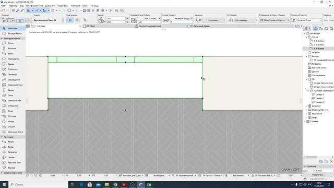Select the Навесная Стена (Curtain Wall) tool
Screen dimensions: 334x188
point(13,85)
